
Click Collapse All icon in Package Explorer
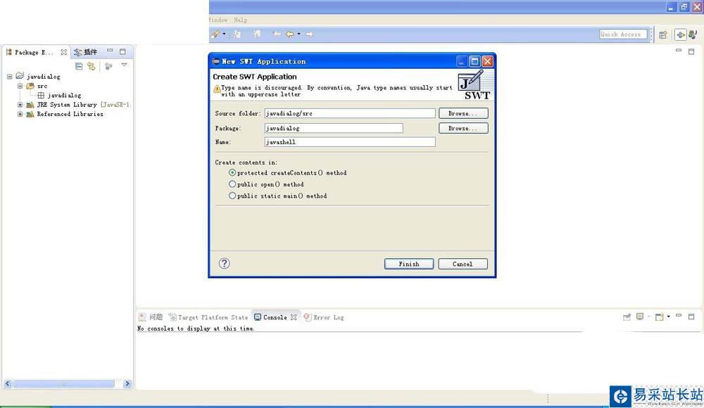79,66
